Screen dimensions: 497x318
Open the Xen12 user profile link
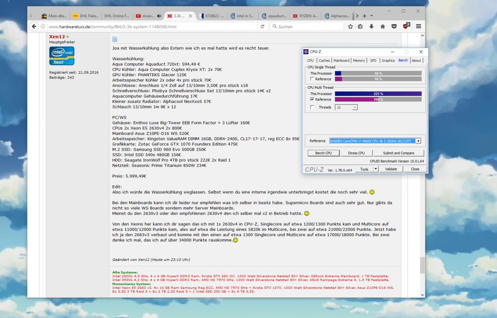tap(57, 36)
